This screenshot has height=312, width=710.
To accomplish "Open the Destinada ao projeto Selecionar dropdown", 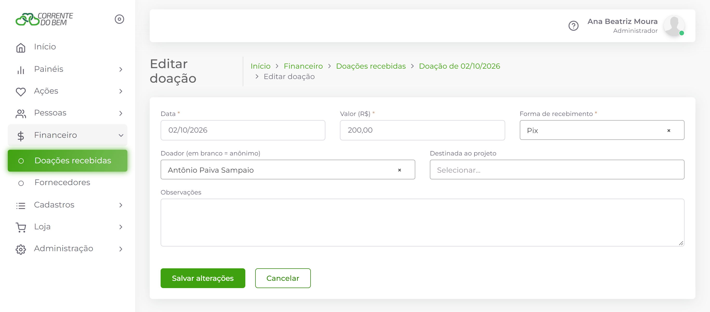I will click(x=557, y=170).
